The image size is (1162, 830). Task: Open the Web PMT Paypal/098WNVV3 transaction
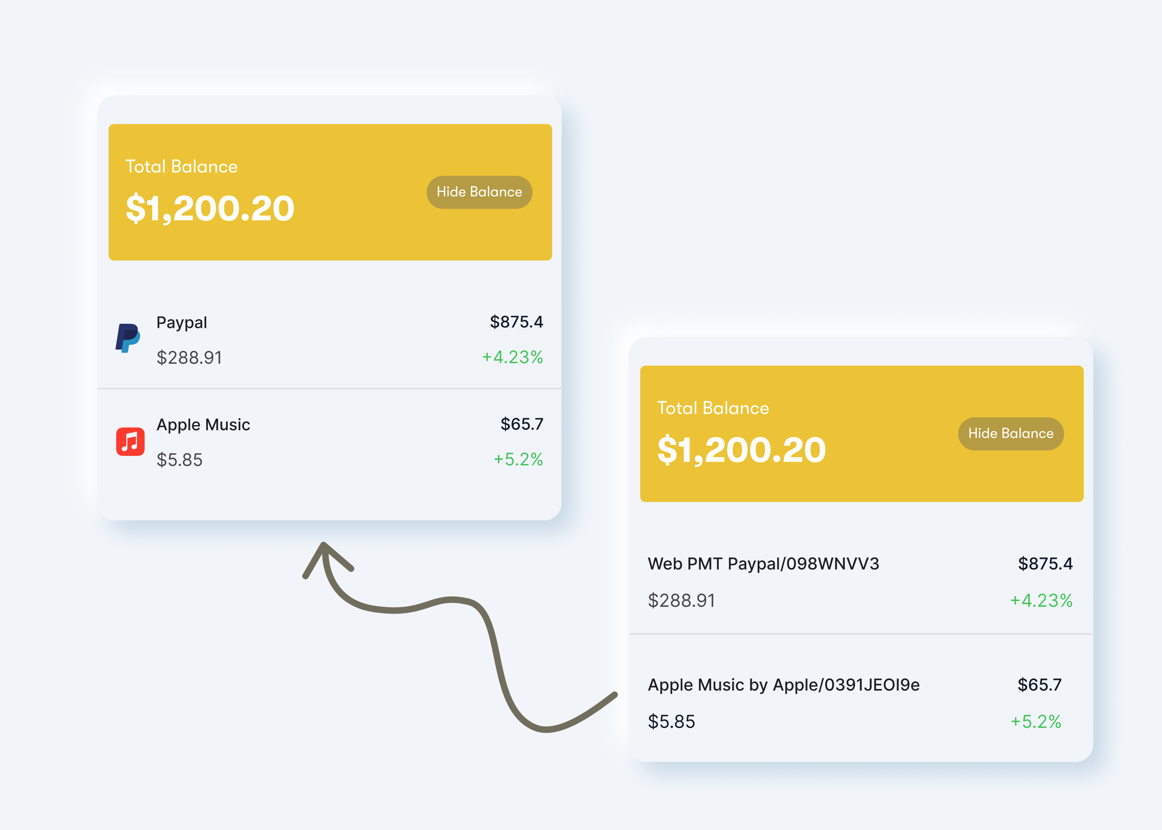763,564
